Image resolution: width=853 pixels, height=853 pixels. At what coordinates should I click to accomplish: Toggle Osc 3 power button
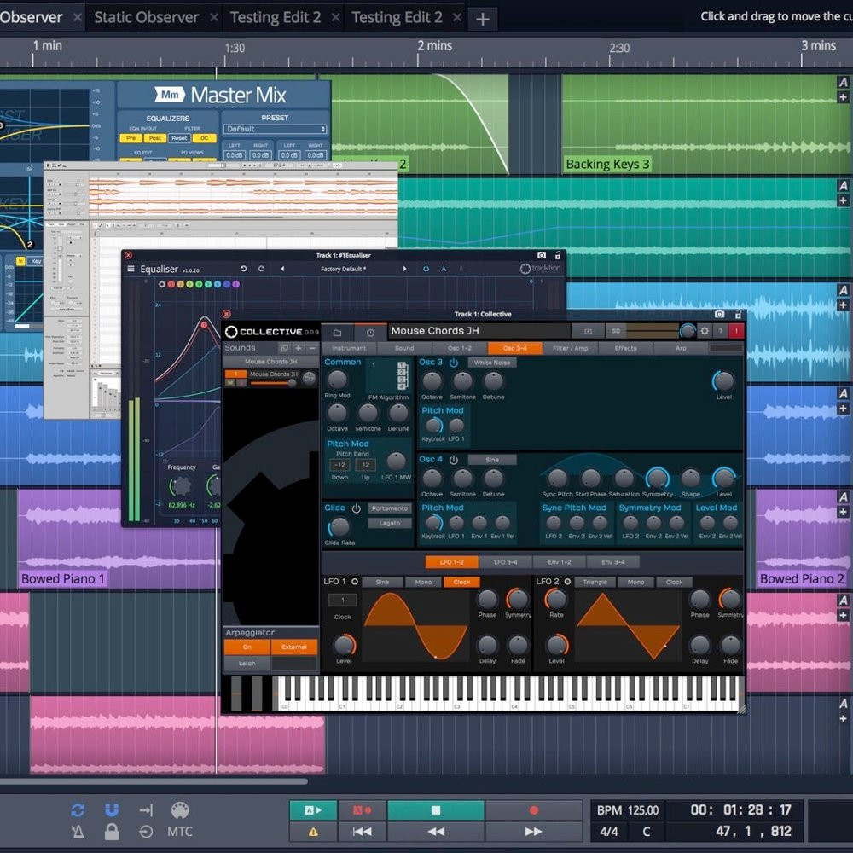(454, 363)
